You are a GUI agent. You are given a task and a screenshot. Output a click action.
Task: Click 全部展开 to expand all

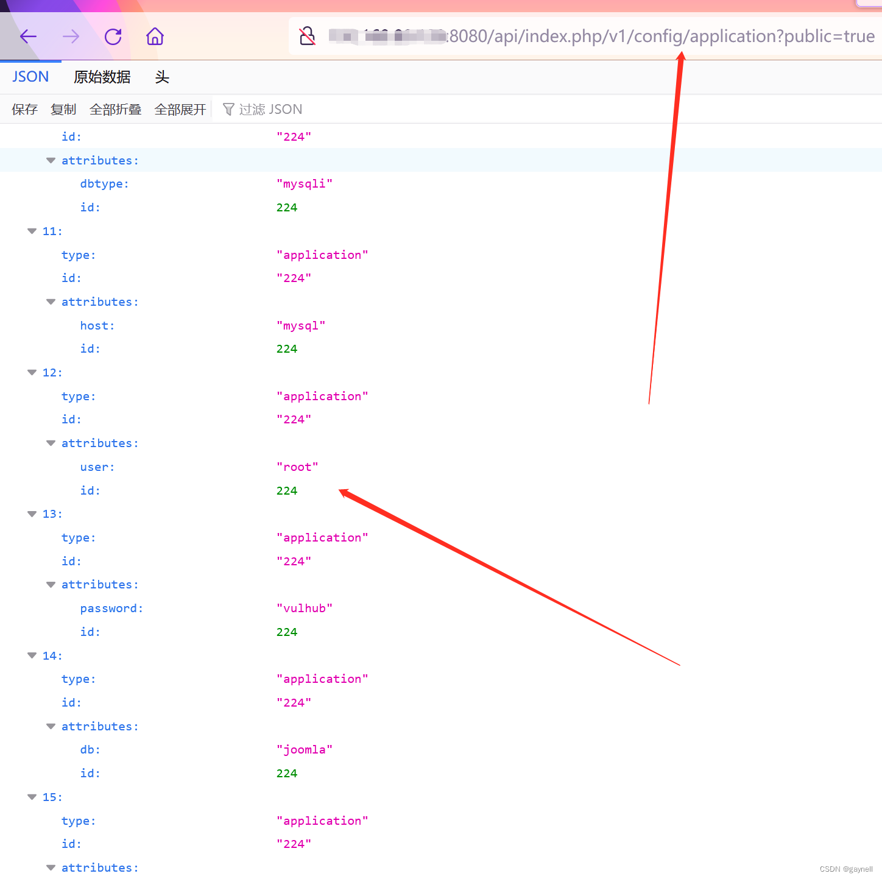(180, 109)
